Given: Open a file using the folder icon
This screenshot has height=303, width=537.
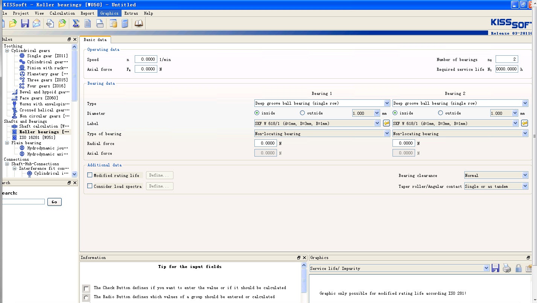Looking at the screenshot, I should (x=13, y=24).
